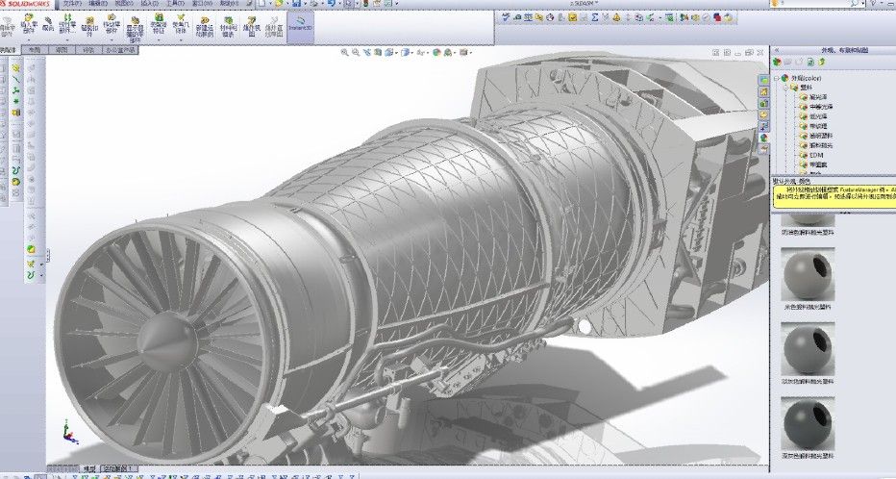Select EDM in appearance tree
Screen dimensions: 896x479
[x=816, y=155]
